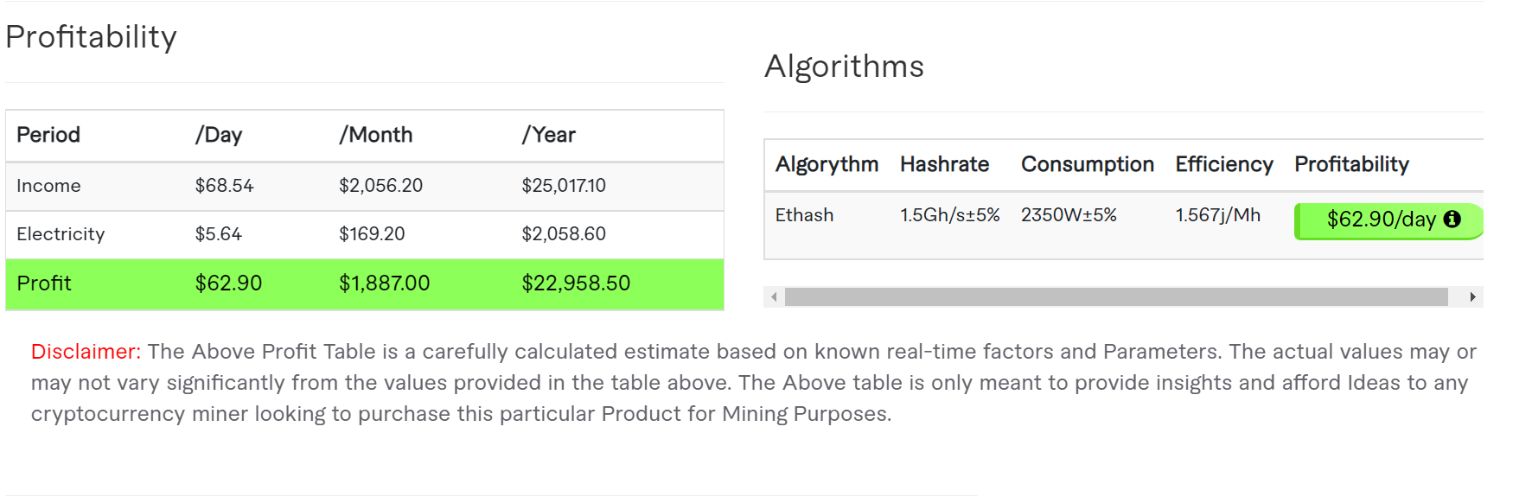Viewport: 1532px width, 503px height.
Task: Select the green Profit row label
Action: [44, 283]
